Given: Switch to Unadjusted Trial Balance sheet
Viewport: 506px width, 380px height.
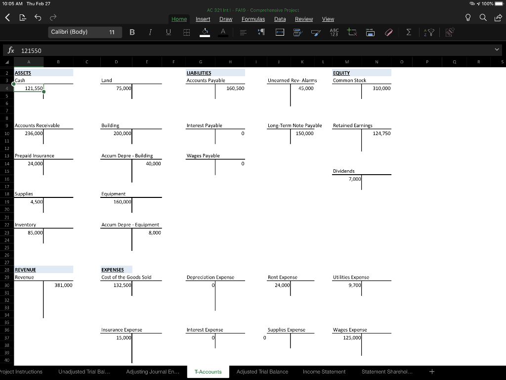Looking at the screenshot, I should point(84,372).
